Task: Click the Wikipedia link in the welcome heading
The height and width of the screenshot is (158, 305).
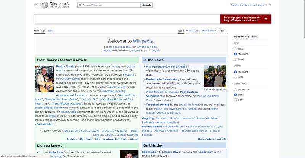Action: click(x=143, y=41)
